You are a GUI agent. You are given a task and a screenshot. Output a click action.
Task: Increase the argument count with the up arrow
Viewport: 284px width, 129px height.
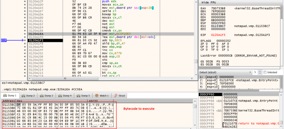pos(260,71)
